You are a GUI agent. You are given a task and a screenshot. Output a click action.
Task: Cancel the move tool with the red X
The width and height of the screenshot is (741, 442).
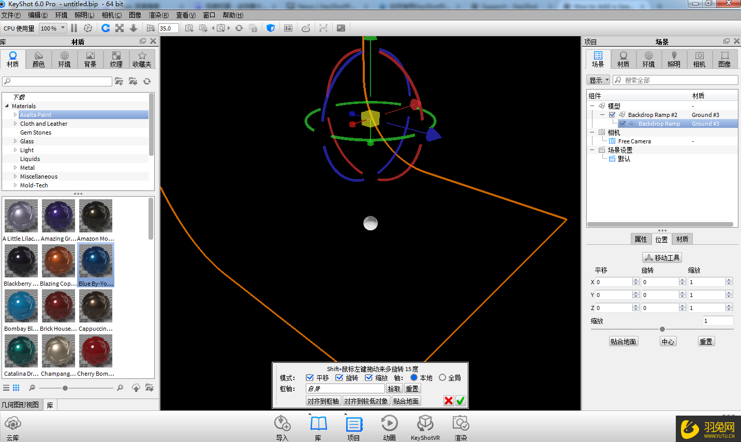point(449,401)
